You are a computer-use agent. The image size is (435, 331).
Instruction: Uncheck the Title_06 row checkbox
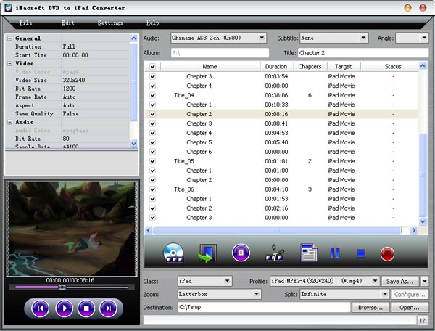click(x=152, y=189)
